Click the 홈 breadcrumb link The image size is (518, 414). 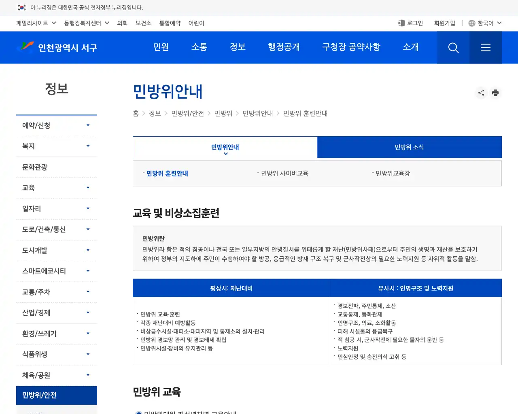(x=136, y=114)
